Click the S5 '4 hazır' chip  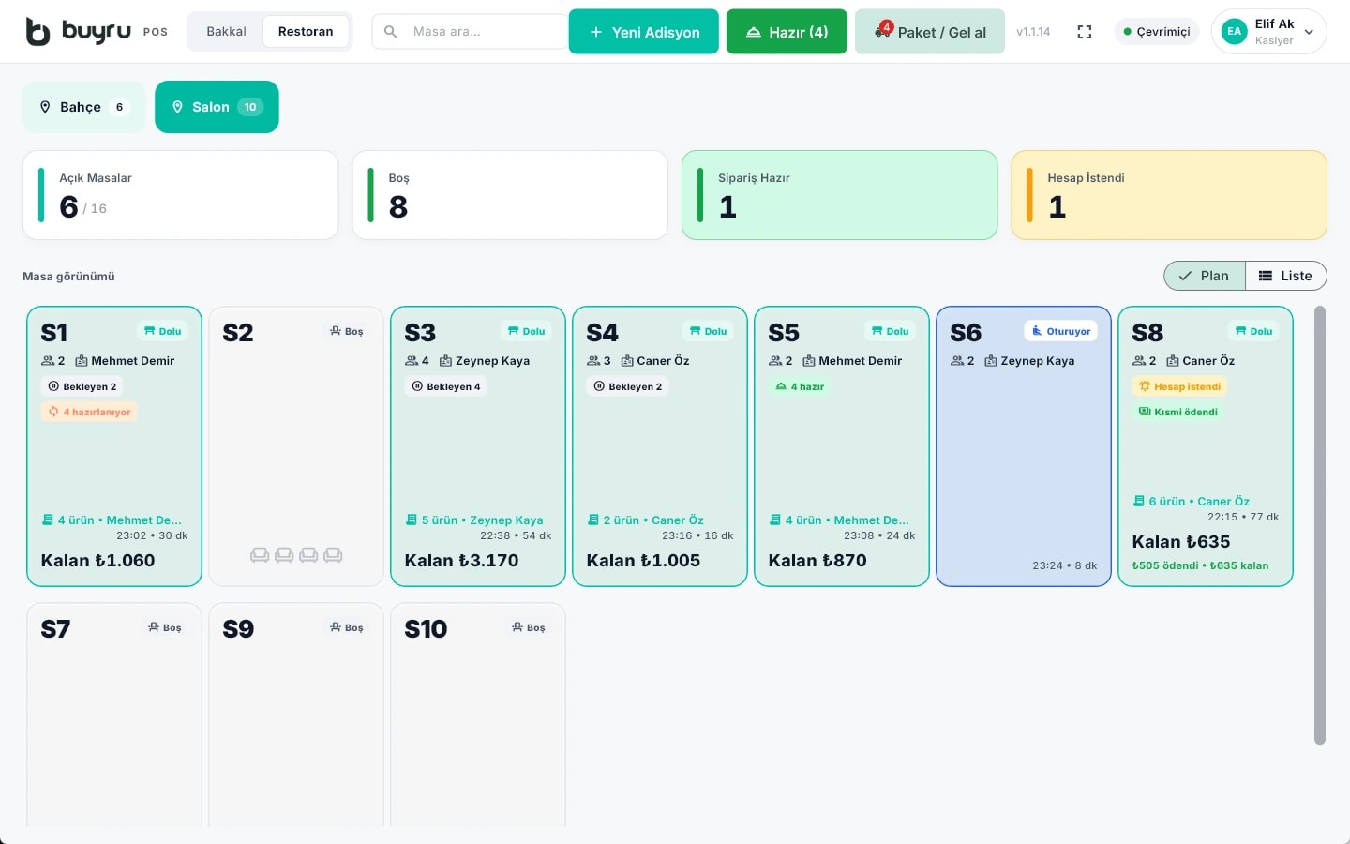click(x=800, y=386)
